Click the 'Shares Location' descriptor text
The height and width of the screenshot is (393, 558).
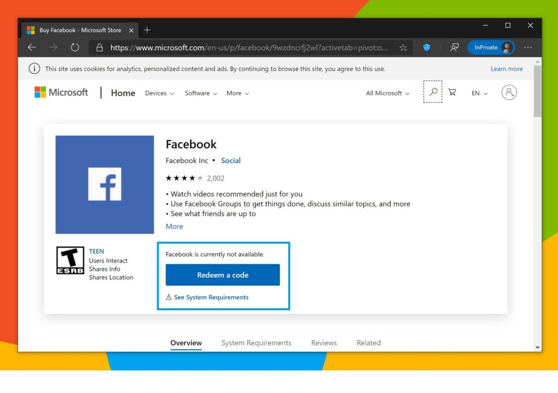pyautogui.click(x=111, y=278)
